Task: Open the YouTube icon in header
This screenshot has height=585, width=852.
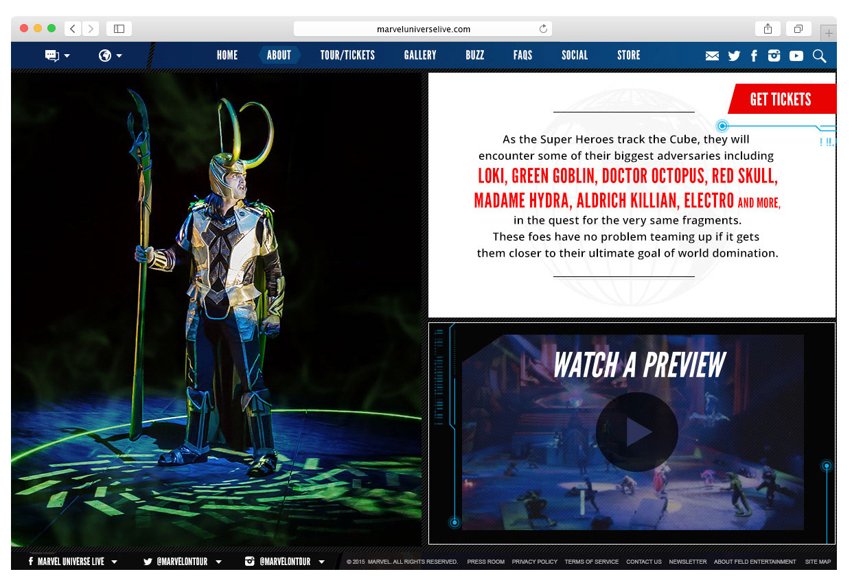Action: (796, 56)
